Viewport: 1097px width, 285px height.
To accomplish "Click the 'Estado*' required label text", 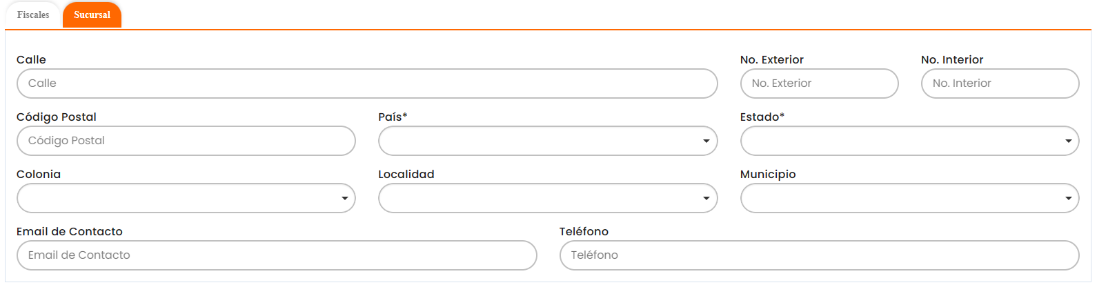I will tap(762, 117).
